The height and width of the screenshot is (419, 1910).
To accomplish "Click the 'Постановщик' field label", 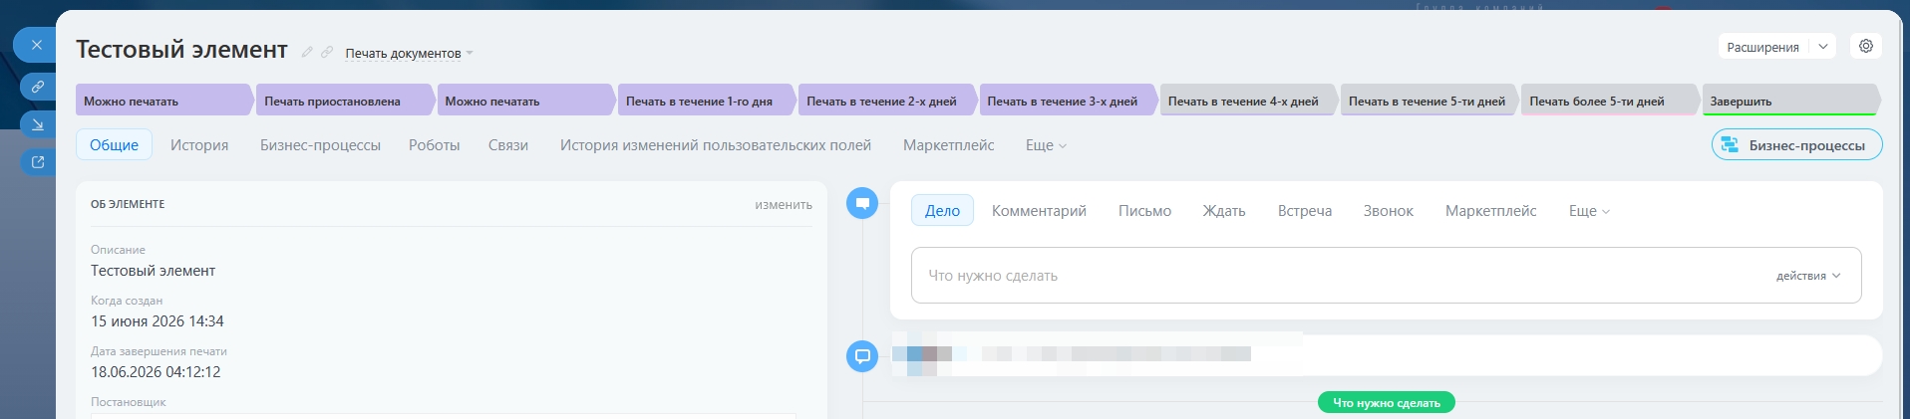I will (129, 402).
